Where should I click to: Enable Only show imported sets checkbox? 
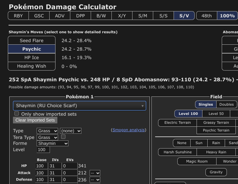pos(17,114)
